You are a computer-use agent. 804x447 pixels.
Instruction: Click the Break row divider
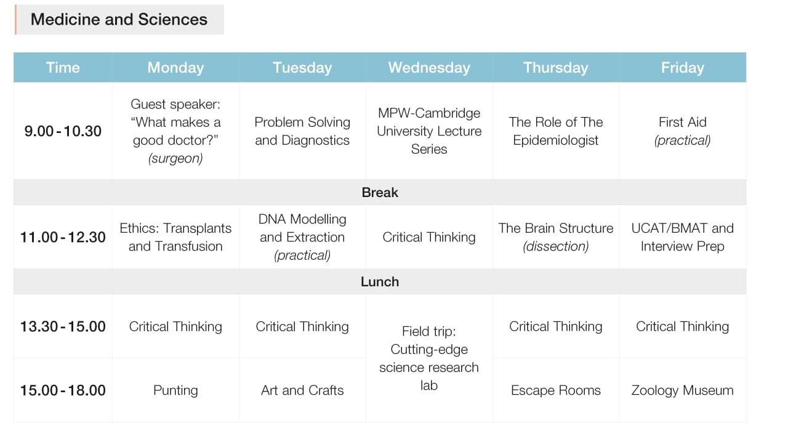coord(380,192)
